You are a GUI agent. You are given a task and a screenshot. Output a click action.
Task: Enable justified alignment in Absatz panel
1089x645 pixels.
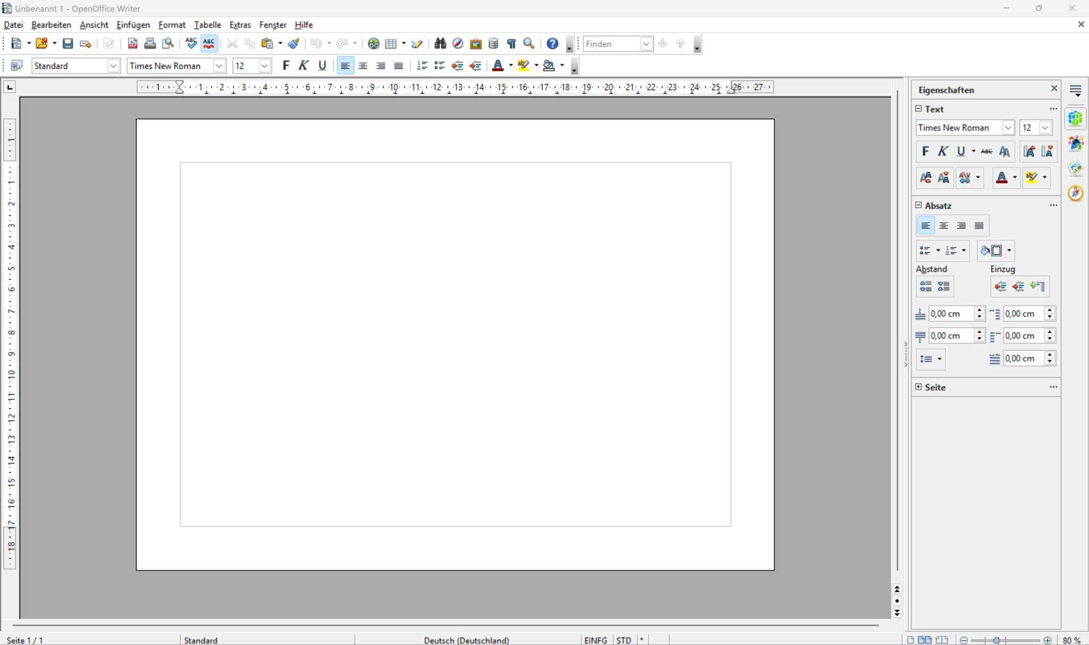(x=979, y=225)
